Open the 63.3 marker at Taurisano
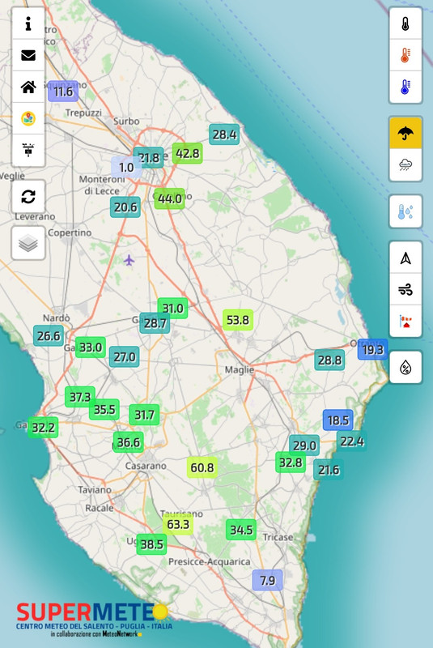Viewport: 433px width, 648px height. pyautogui.click(x=178, y=524)
